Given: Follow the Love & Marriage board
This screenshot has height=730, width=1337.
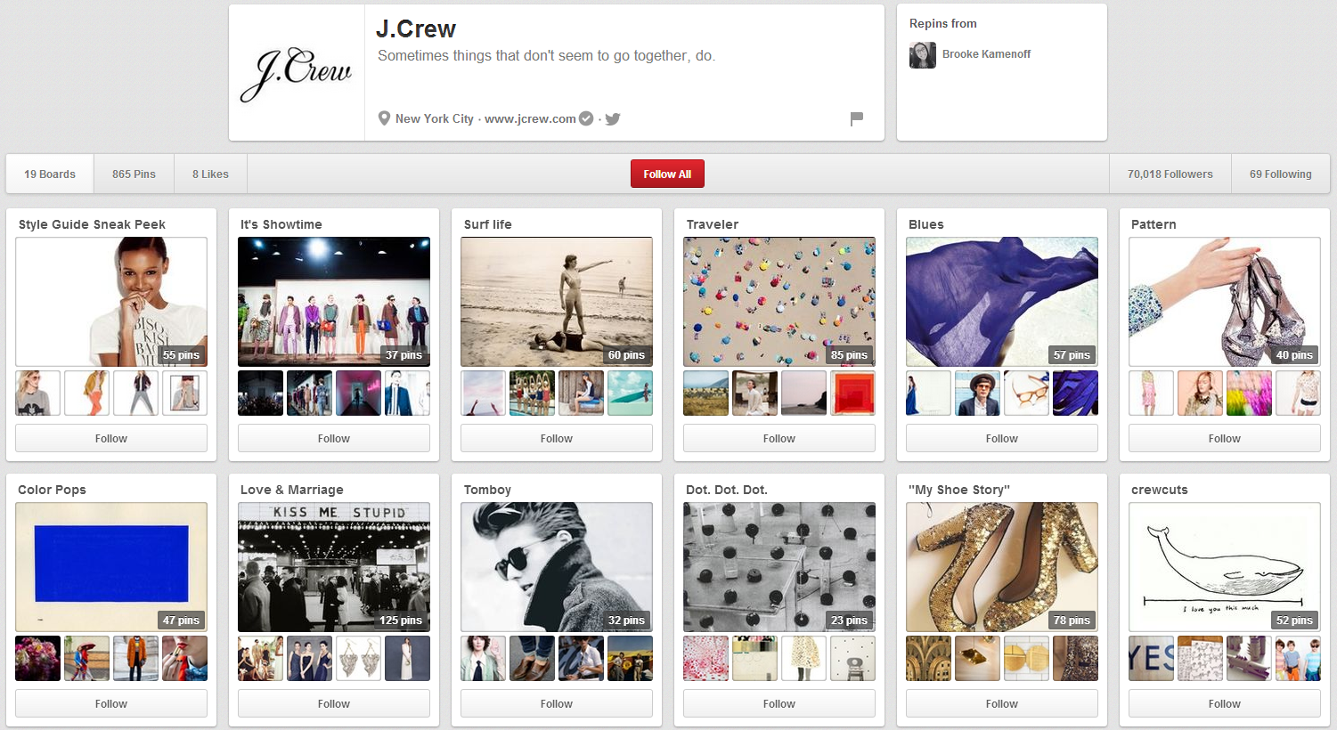Looking at the screenshot, I should (x=334, y=704).
